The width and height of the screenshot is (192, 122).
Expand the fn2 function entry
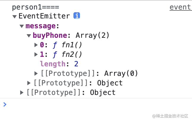tap(36, 54)
